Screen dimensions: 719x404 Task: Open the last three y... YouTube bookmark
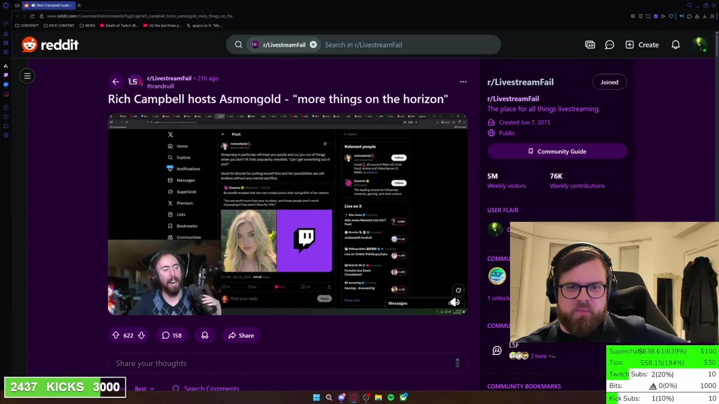point(163,26)
